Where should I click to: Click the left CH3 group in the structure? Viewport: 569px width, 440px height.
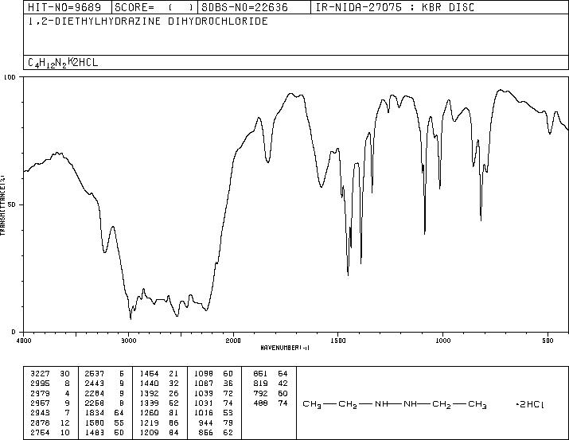pos(312,405)
